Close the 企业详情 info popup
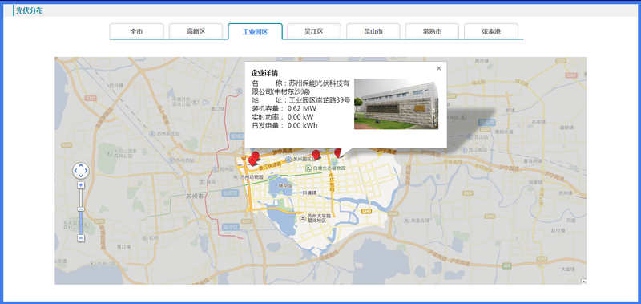641x304 pixels. tap(438, 68)
